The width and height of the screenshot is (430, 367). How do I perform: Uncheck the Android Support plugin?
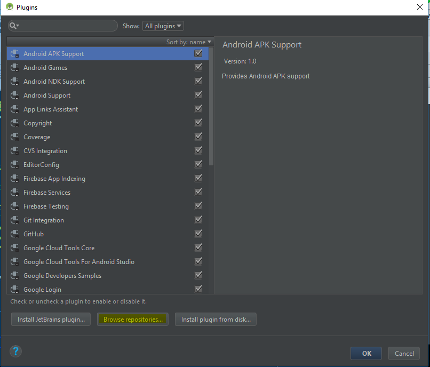pyautogui.click(x=198, y=94)
